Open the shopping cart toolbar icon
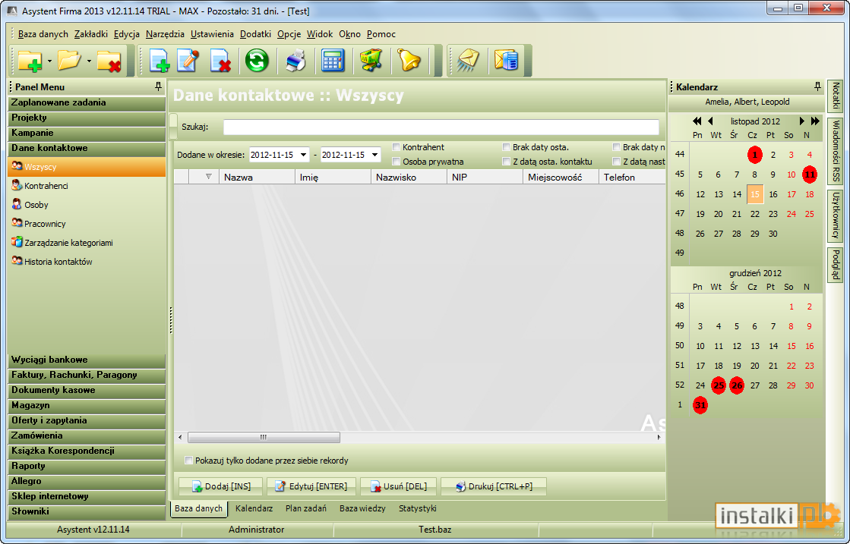Viewport: 850px width, 544px height. coord(371,60)
